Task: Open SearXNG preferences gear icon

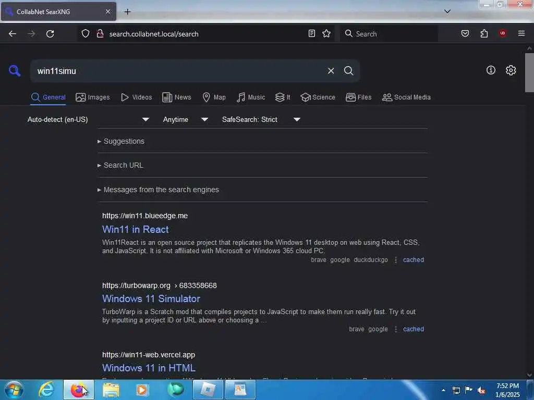Action: (511, 70)
